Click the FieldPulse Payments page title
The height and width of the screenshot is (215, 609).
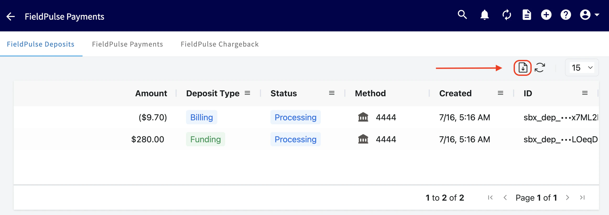[64, 16]
